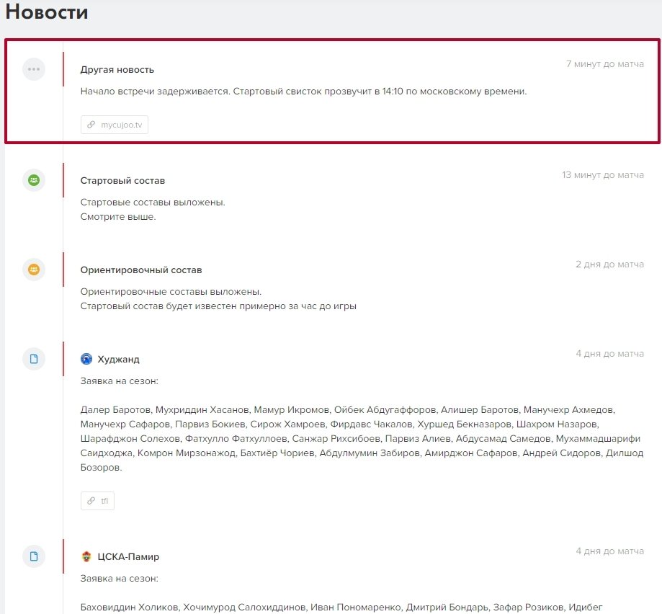Click the delayed kickoff message mentioning 14:10
This screenshot has width=662, height=614.
point(304,92)
